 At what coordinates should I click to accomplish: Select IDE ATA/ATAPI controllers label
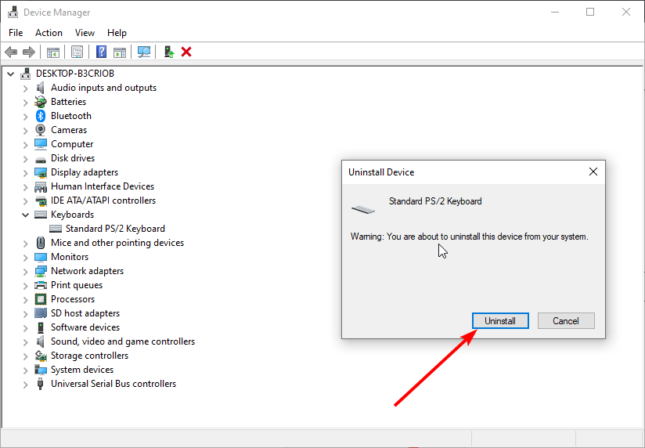tap(103, 201)
